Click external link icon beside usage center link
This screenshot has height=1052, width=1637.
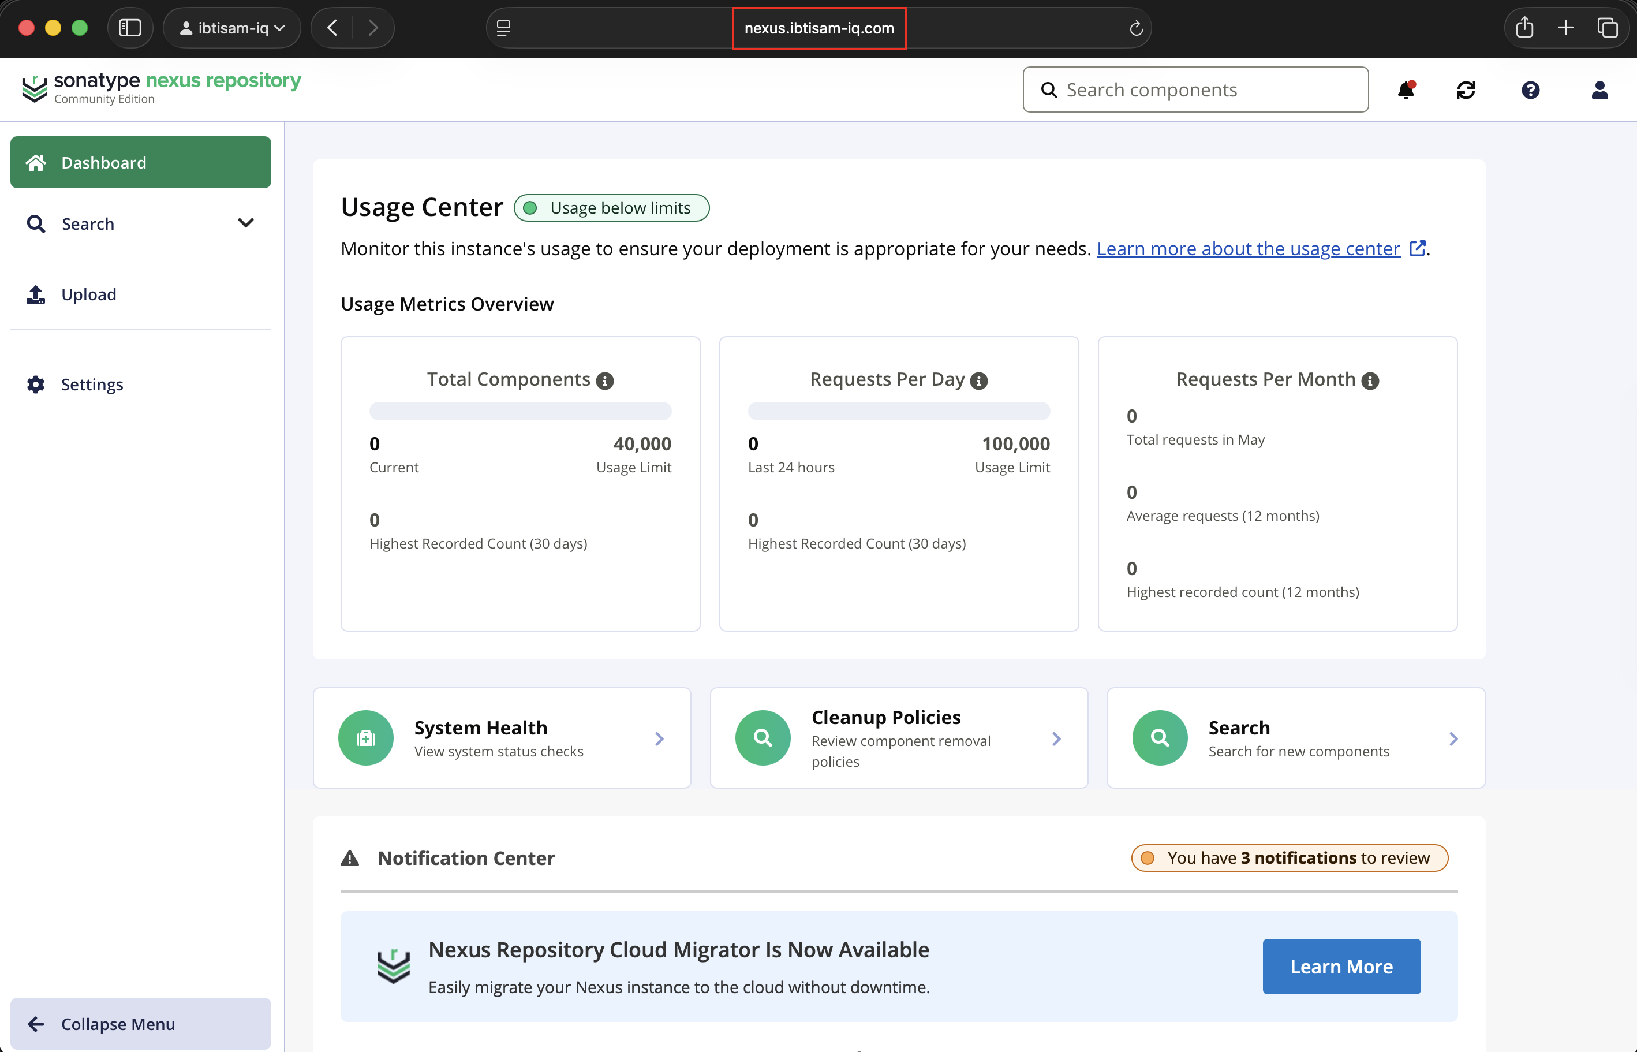pyautogui.click(x=1417, y=248)
